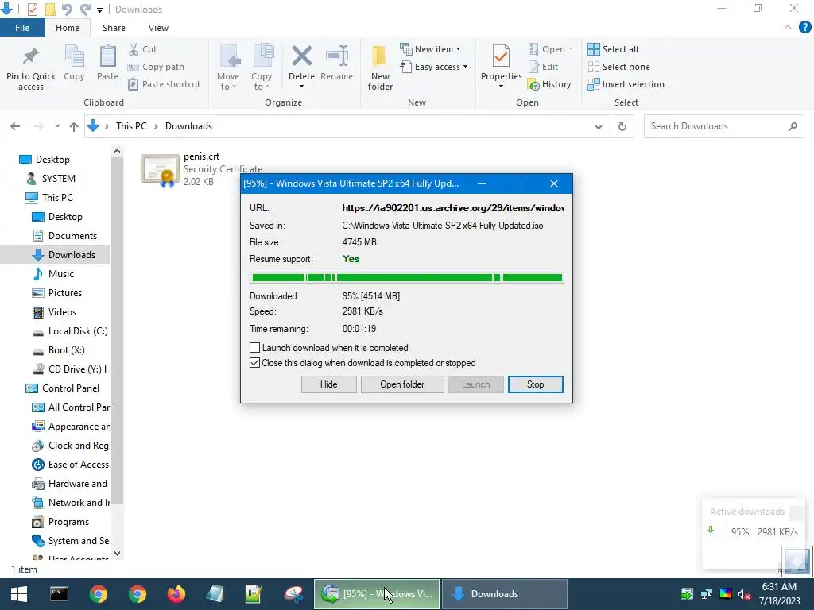The height and width of the screenshot is (610, 814).
Task: Select Music in the navigation pane
Action: [54, 274]
